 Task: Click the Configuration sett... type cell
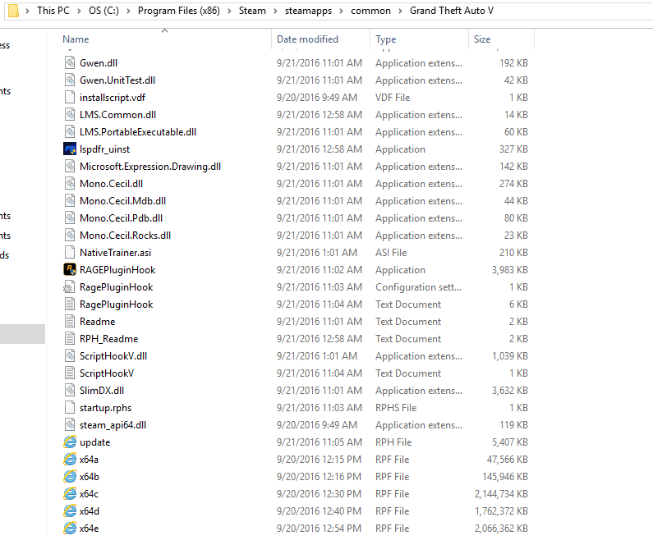pyautogui.click(x=419, y=287)
